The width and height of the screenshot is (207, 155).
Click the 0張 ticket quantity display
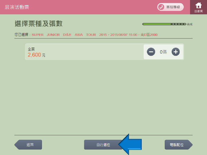point(163,52)
